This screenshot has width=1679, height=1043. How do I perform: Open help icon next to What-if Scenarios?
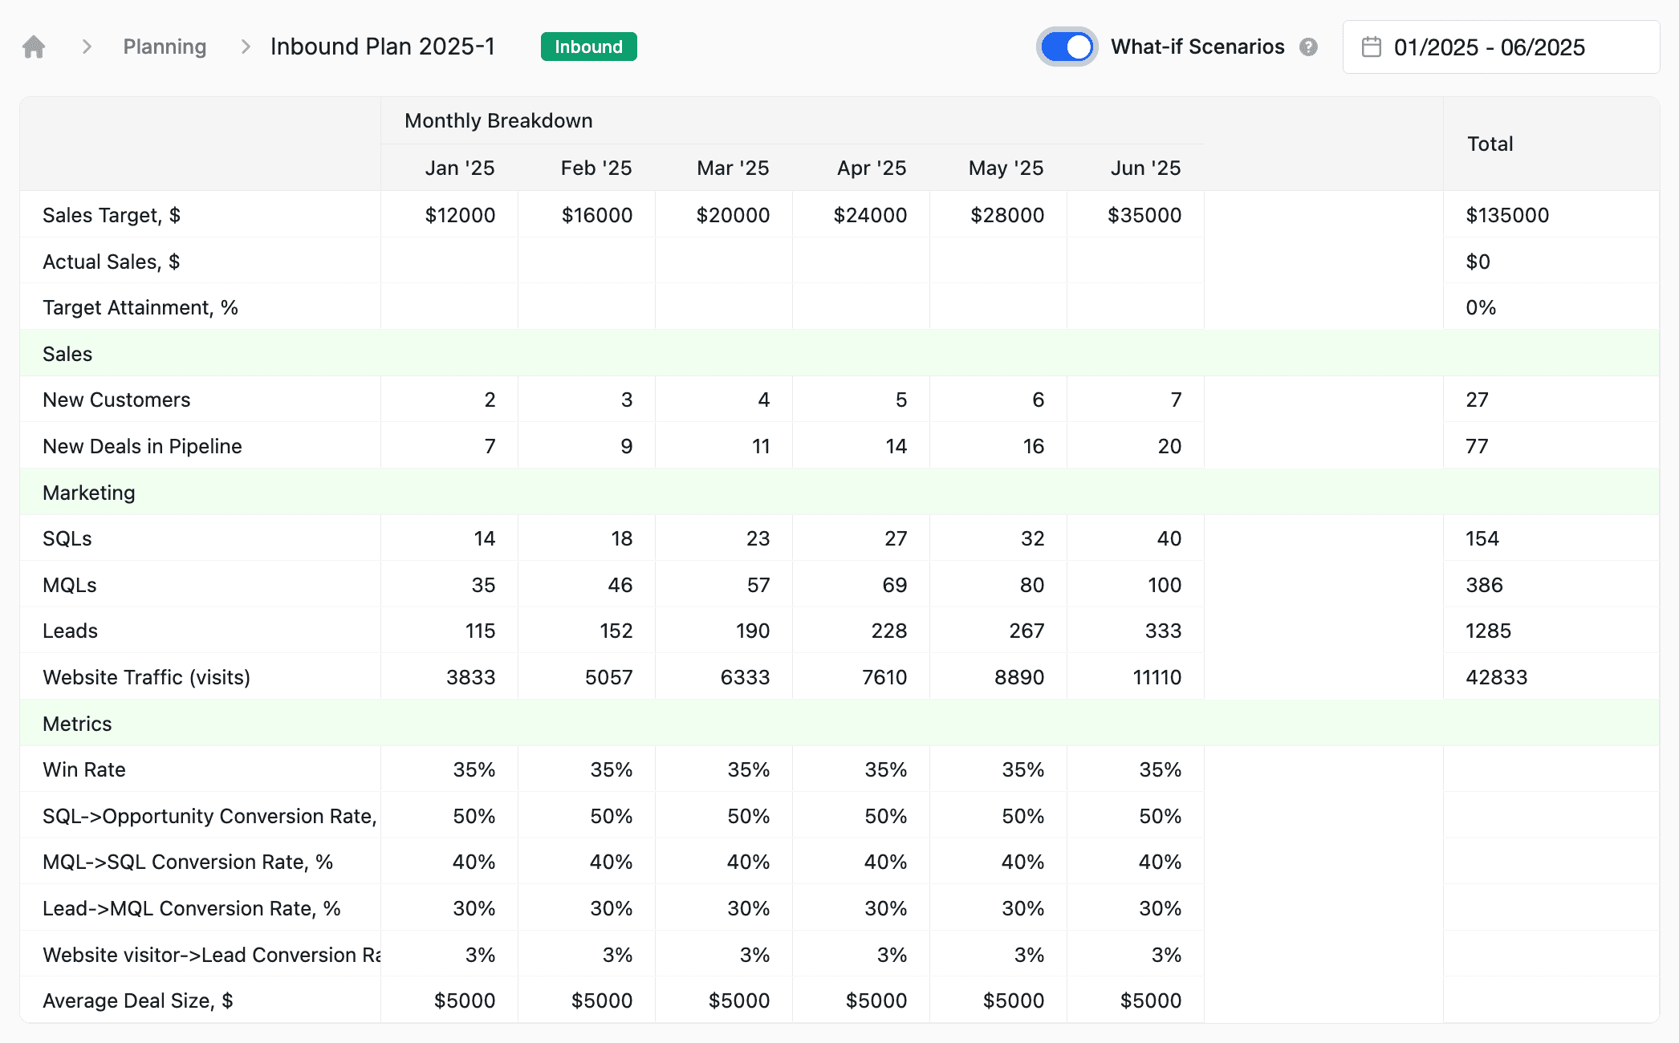click(1308, 47)
